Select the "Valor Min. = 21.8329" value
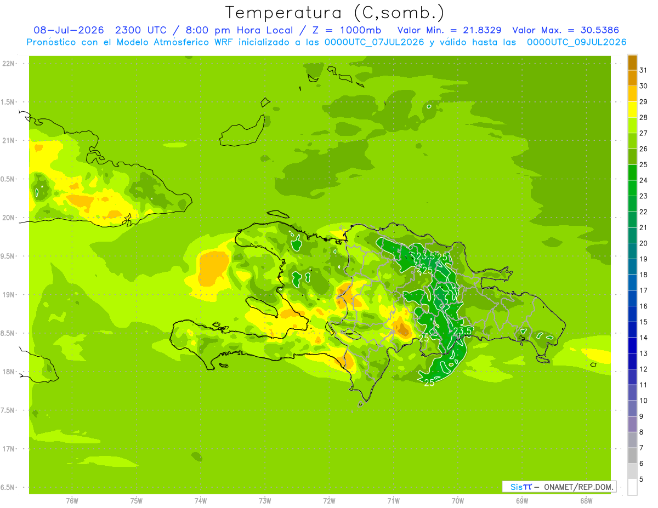The height and width of the screenshot is (508, 658). (x=449, y=30)
